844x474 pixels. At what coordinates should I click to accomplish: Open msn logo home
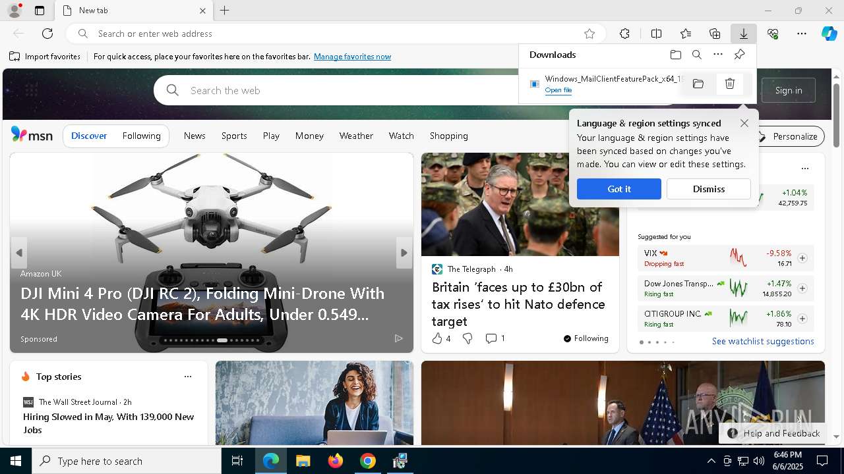click(x=32, y=135)
